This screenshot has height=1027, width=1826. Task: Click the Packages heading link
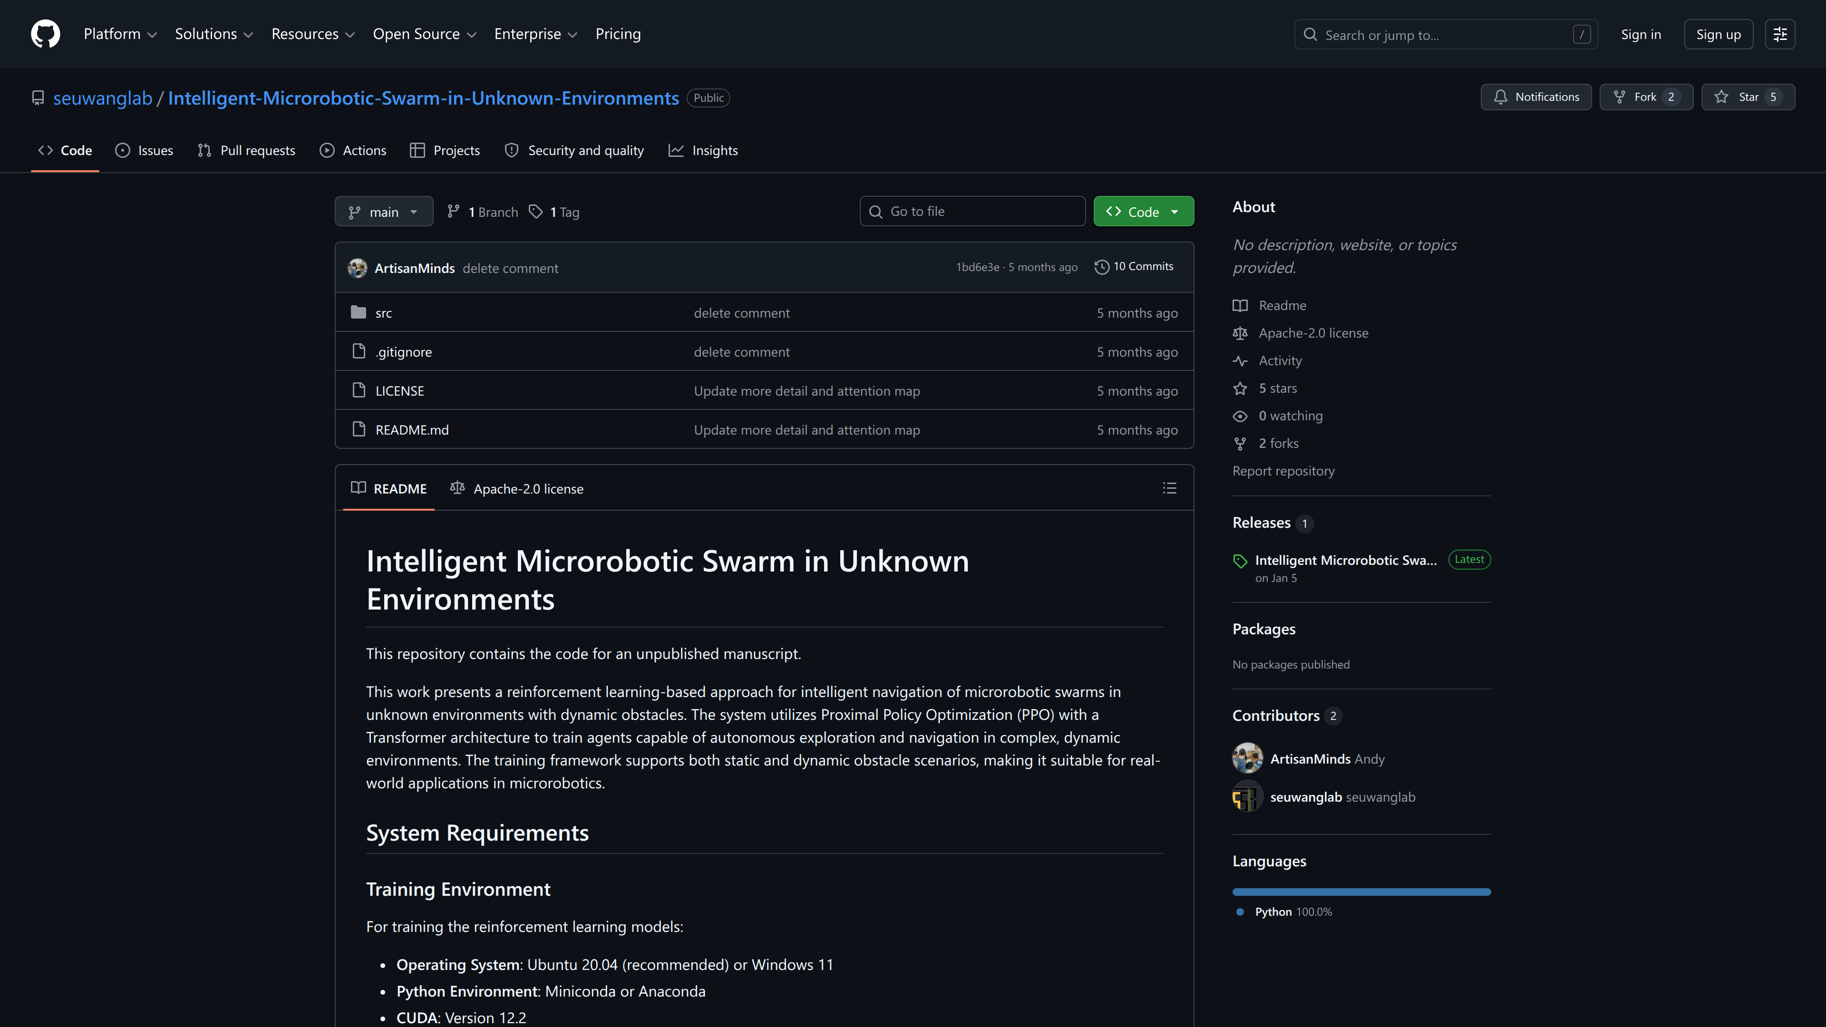point(1264,630)
